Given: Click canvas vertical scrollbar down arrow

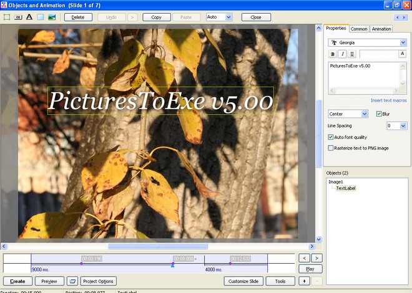Looking at the screenshot, I should pyautogui.click(x=319, y=239).
